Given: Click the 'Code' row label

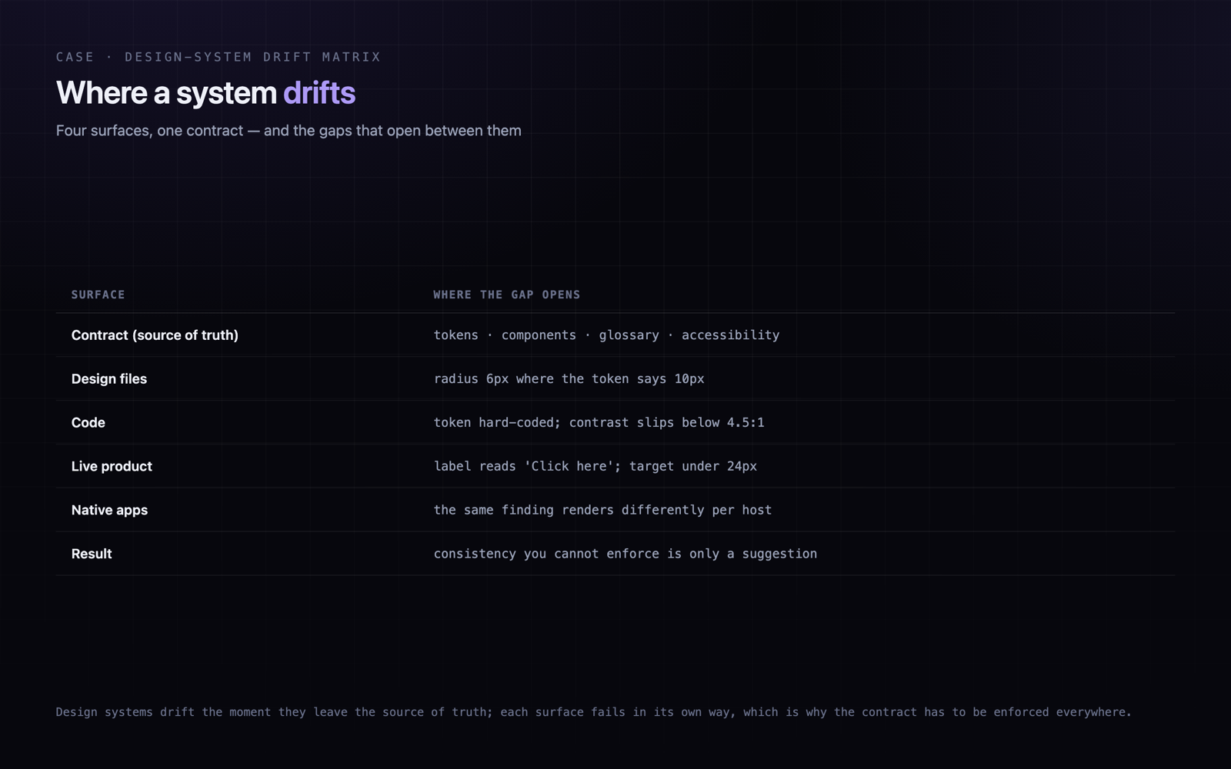Looking at the screenshot, I should [x=88, y=423].
